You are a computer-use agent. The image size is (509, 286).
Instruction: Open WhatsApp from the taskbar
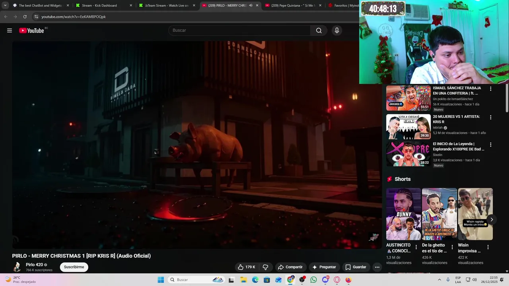click(x=313, y=280)
